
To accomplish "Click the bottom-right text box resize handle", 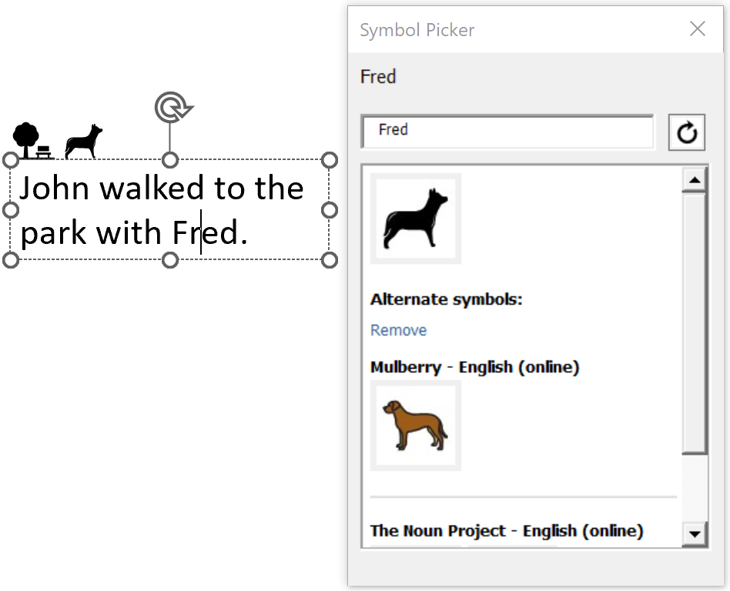I will 330,260.
